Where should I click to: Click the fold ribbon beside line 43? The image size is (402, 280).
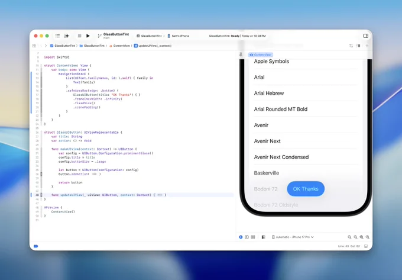(41, 195)
